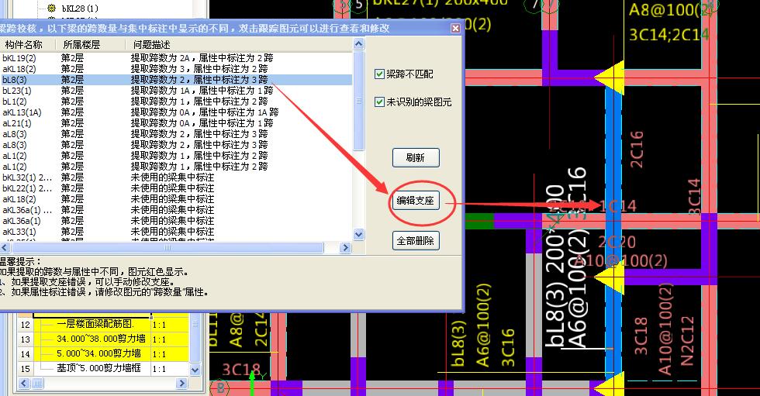Viewport: 760px width, 396px height.
Task: Select the bKL19(2) row in the list
Action: [x=177, y=58]
